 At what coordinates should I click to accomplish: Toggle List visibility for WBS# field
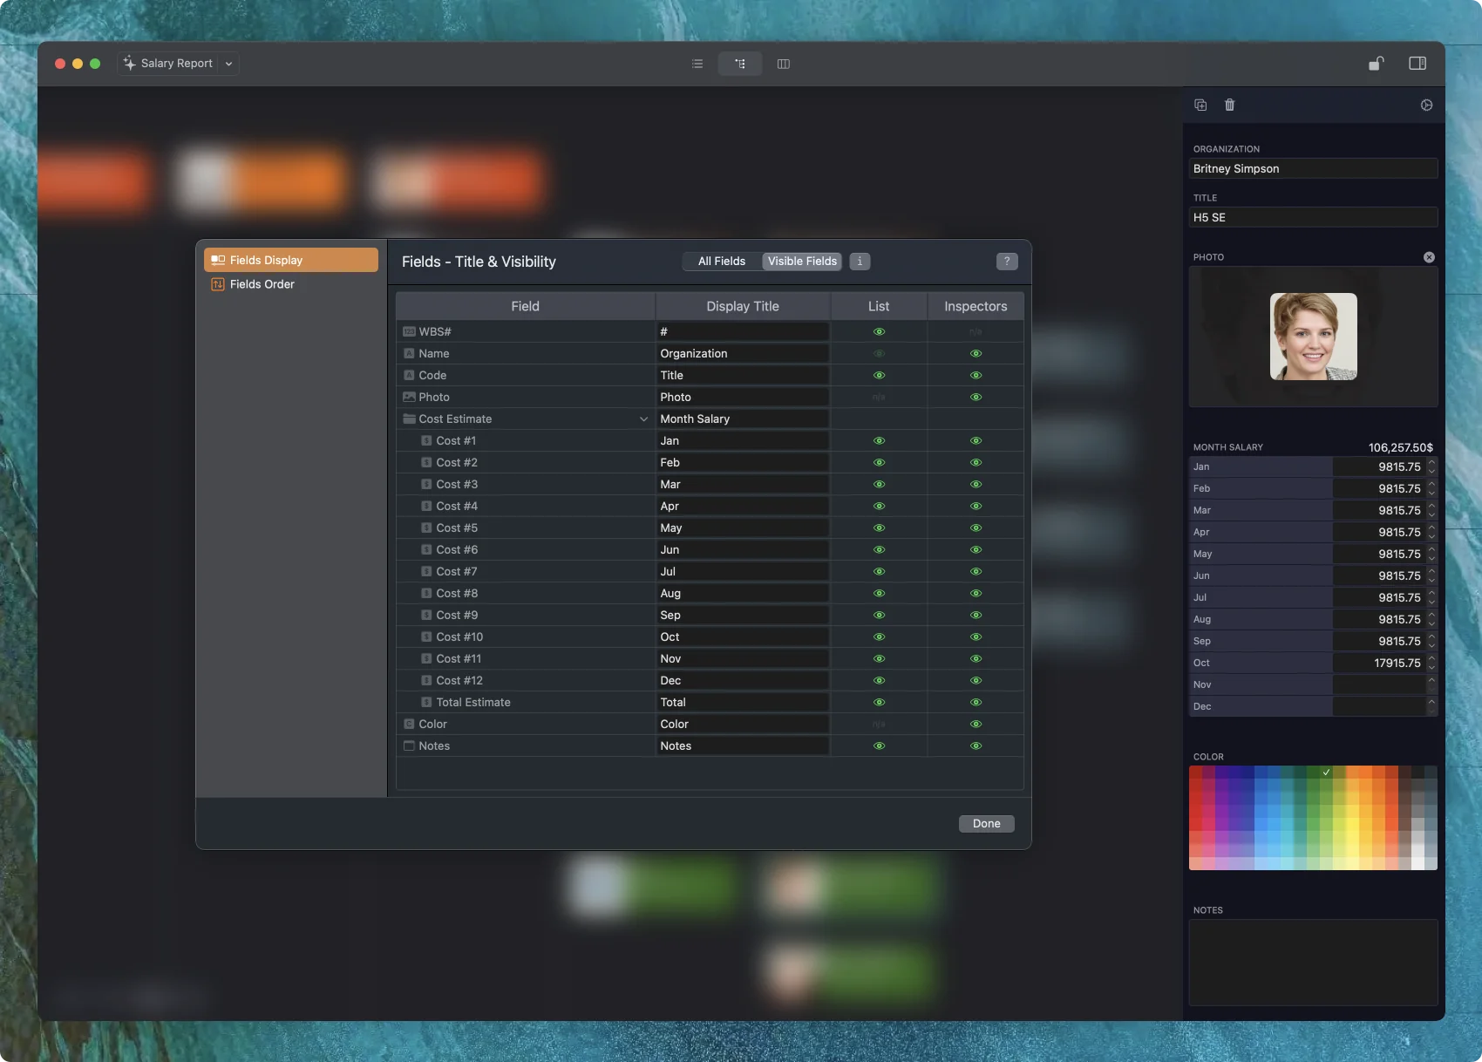[x=879, y=332]
